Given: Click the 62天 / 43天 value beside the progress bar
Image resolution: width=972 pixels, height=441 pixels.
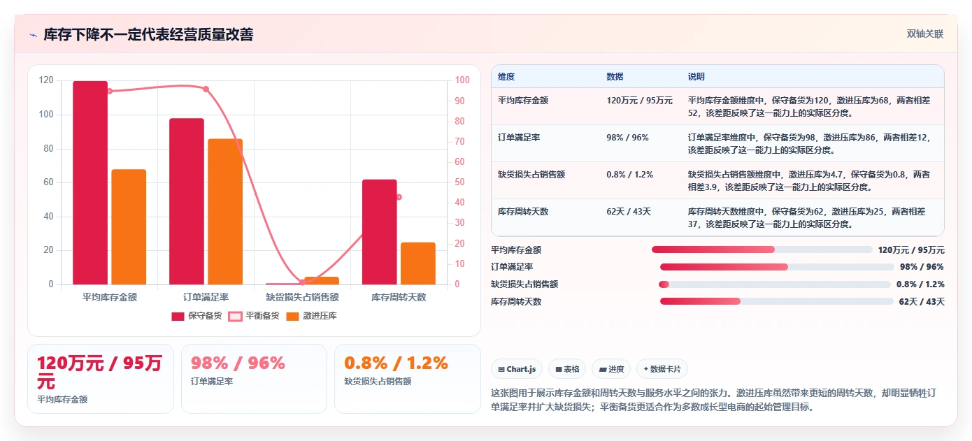Looking at the screenshot, I should [x=922, y=302].
